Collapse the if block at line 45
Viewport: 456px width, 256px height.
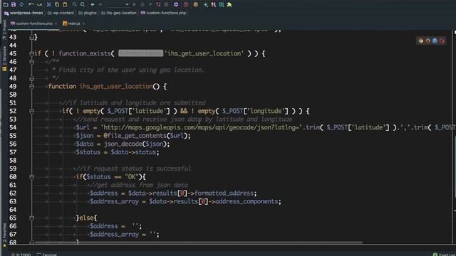[31, 53]
